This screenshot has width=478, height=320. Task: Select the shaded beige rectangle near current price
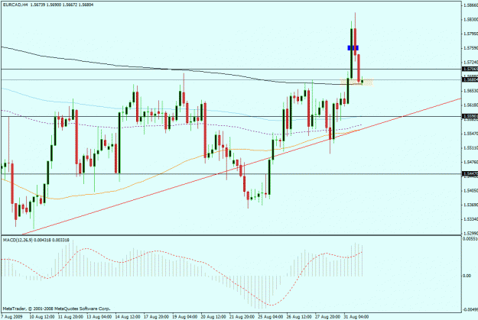click(x=356, y=82)
